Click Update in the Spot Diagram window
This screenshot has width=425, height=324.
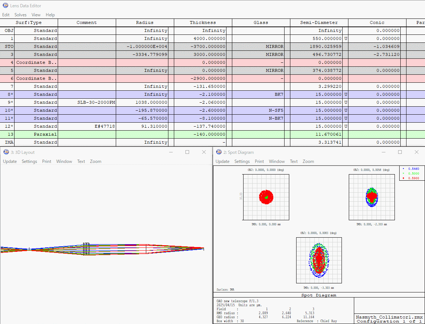click(222, 161)
